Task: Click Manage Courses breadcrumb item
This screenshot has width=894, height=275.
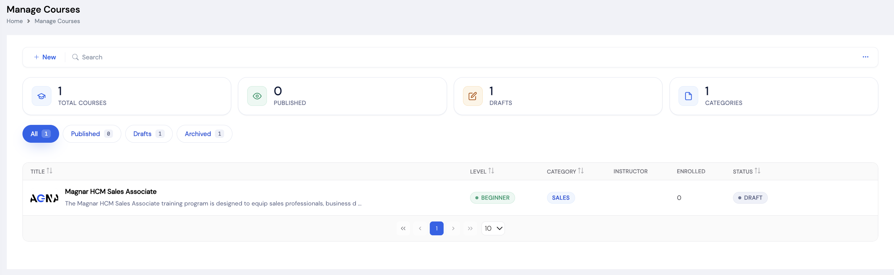Action: click(x=57, y=21)
